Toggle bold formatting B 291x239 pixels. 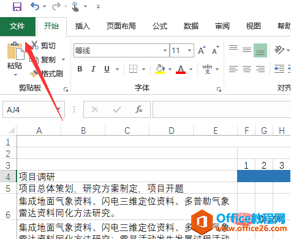point(80,69)
